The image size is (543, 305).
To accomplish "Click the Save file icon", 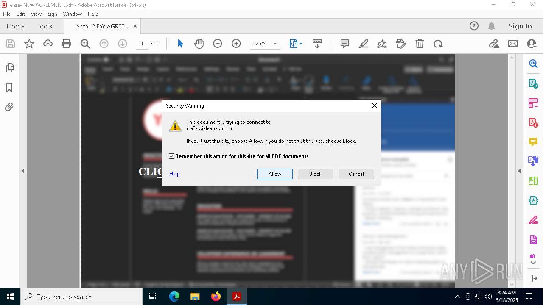I will coord(11,44).
